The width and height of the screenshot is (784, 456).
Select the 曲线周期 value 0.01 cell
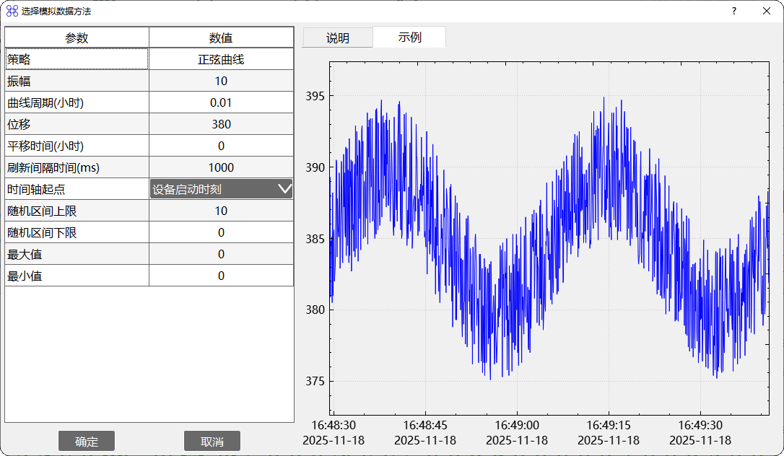221,103
